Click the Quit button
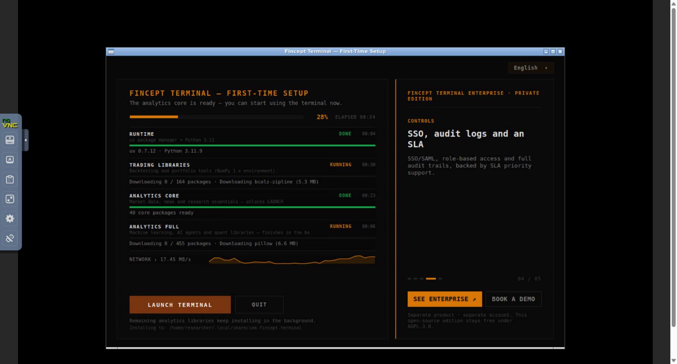The image size is (677, 364). point(259,305)
